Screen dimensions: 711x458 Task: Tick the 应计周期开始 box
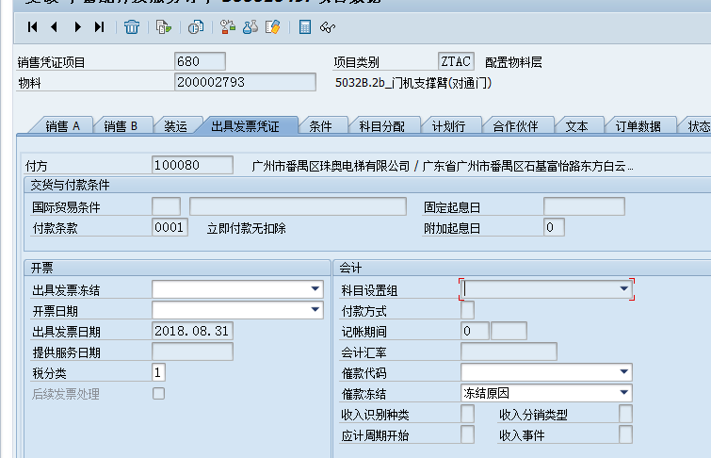point(467,434)
